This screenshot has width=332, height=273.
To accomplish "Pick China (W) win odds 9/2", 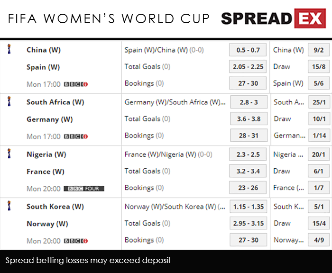I will click(318, 50).
